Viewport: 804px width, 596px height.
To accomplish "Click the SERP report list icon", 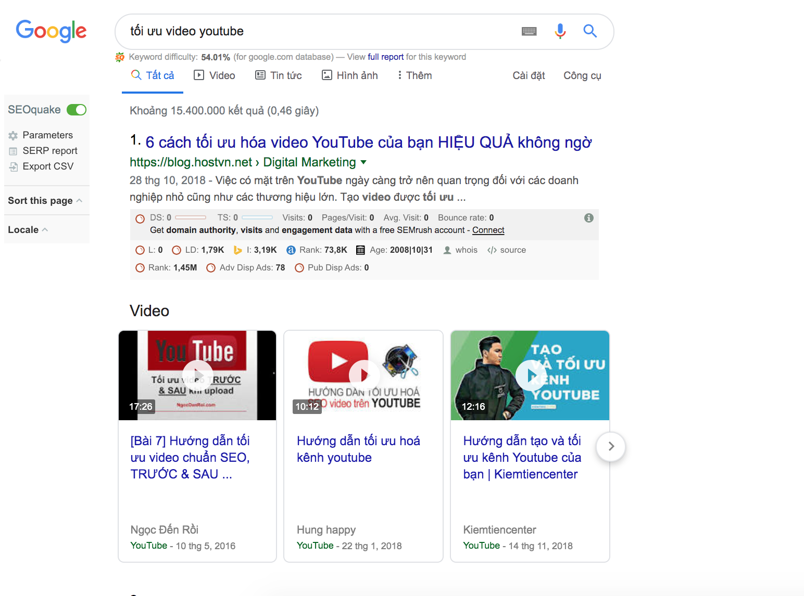I will [13, 151].
